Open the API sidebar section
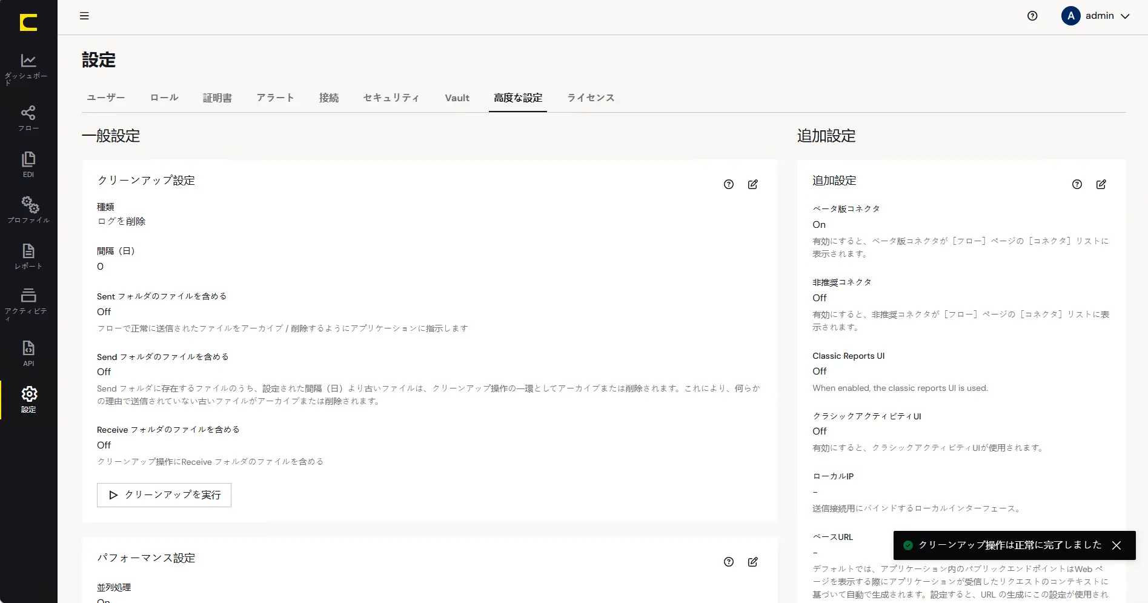Image resolution: width=1148 pixels, height=603 pixels. coord(28,353)
